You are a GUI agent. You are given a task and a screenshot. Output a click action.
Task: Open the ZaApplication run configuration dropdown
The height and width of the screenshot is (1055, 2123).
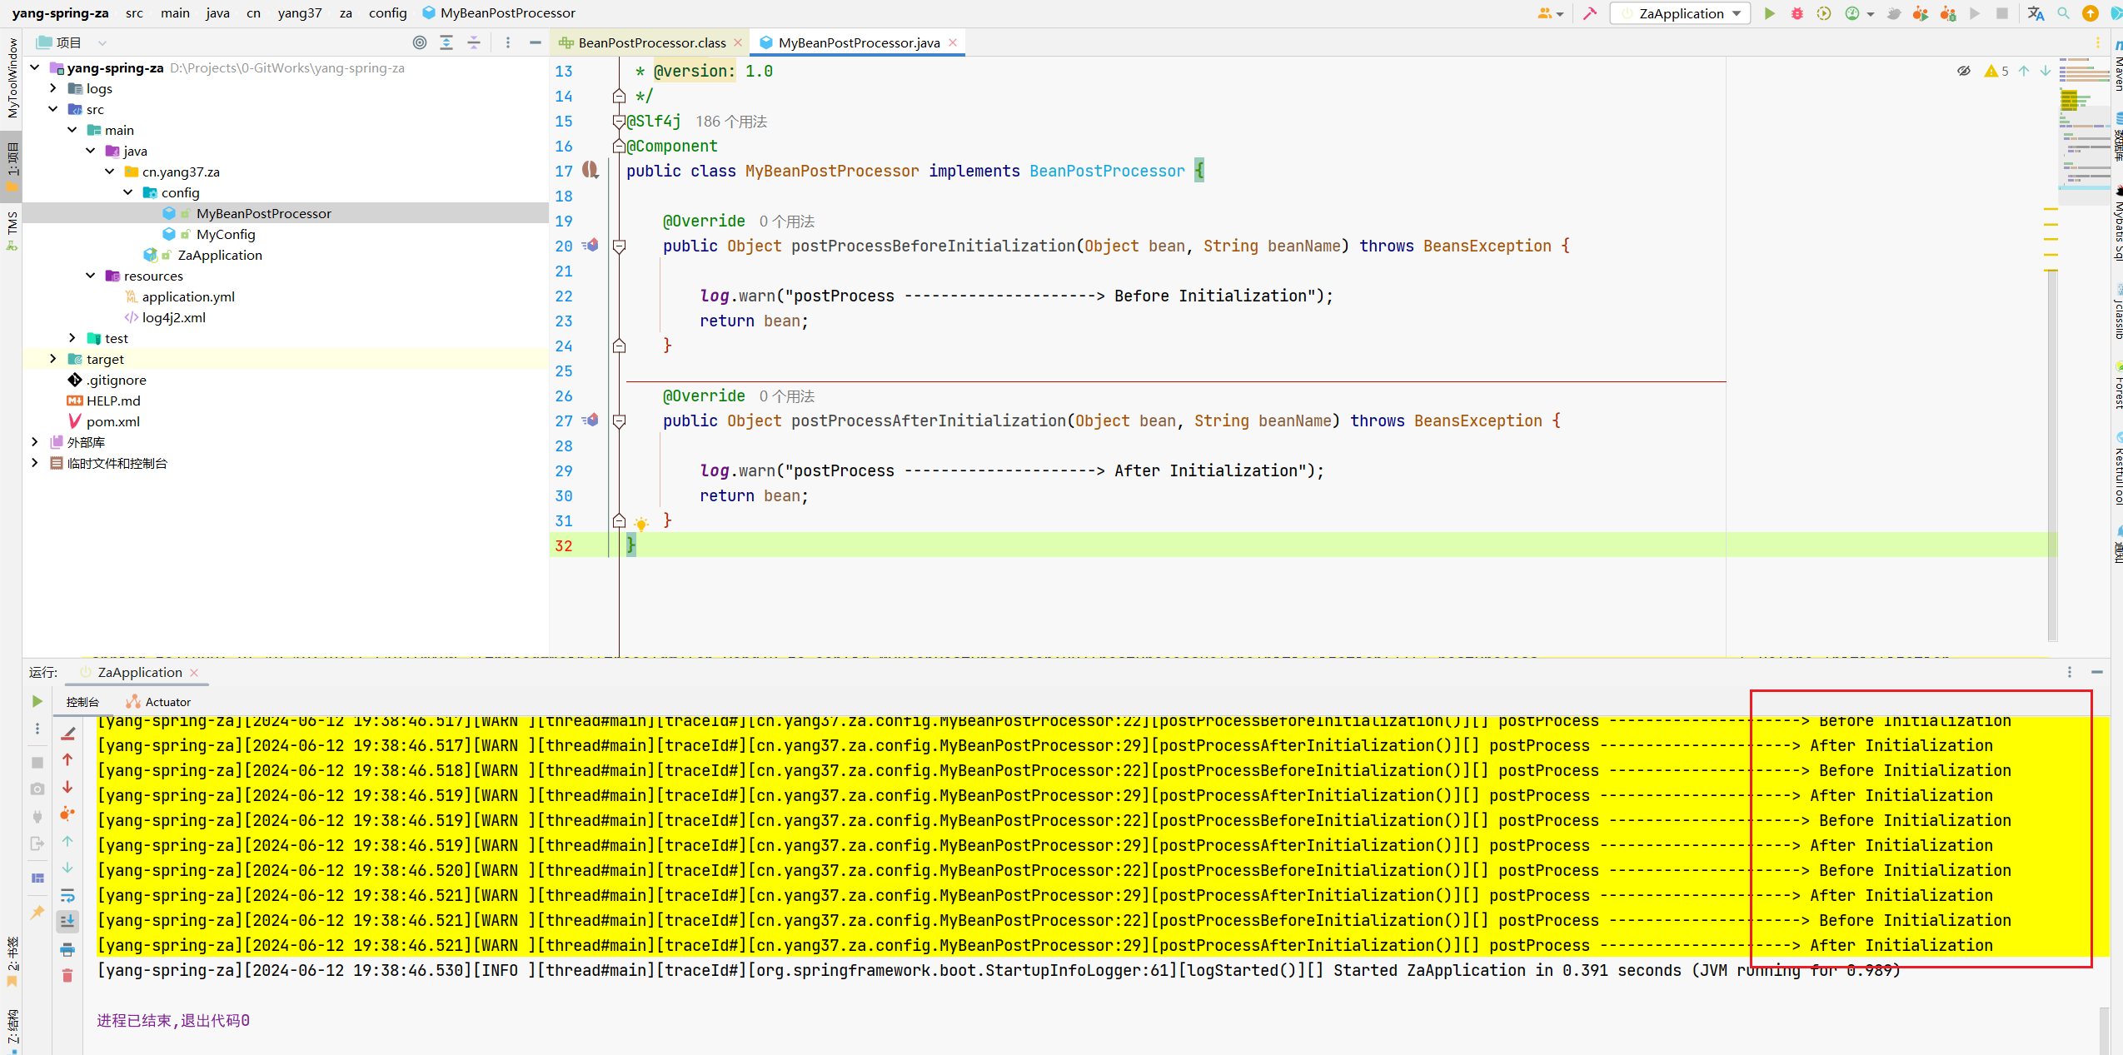point(1680,13)
